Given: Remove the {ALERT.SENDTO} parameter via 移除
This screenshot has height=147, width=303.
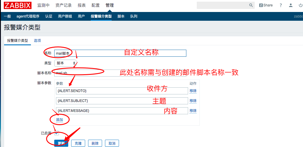Looking at the screenshot, I should (x=193, y=91).
